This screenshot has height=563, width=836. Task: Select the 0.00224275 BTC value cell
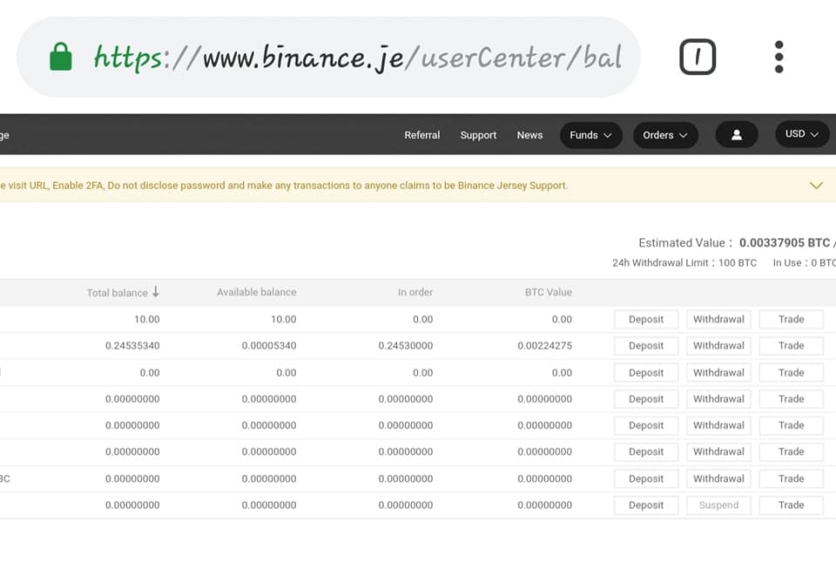point(544,346)
